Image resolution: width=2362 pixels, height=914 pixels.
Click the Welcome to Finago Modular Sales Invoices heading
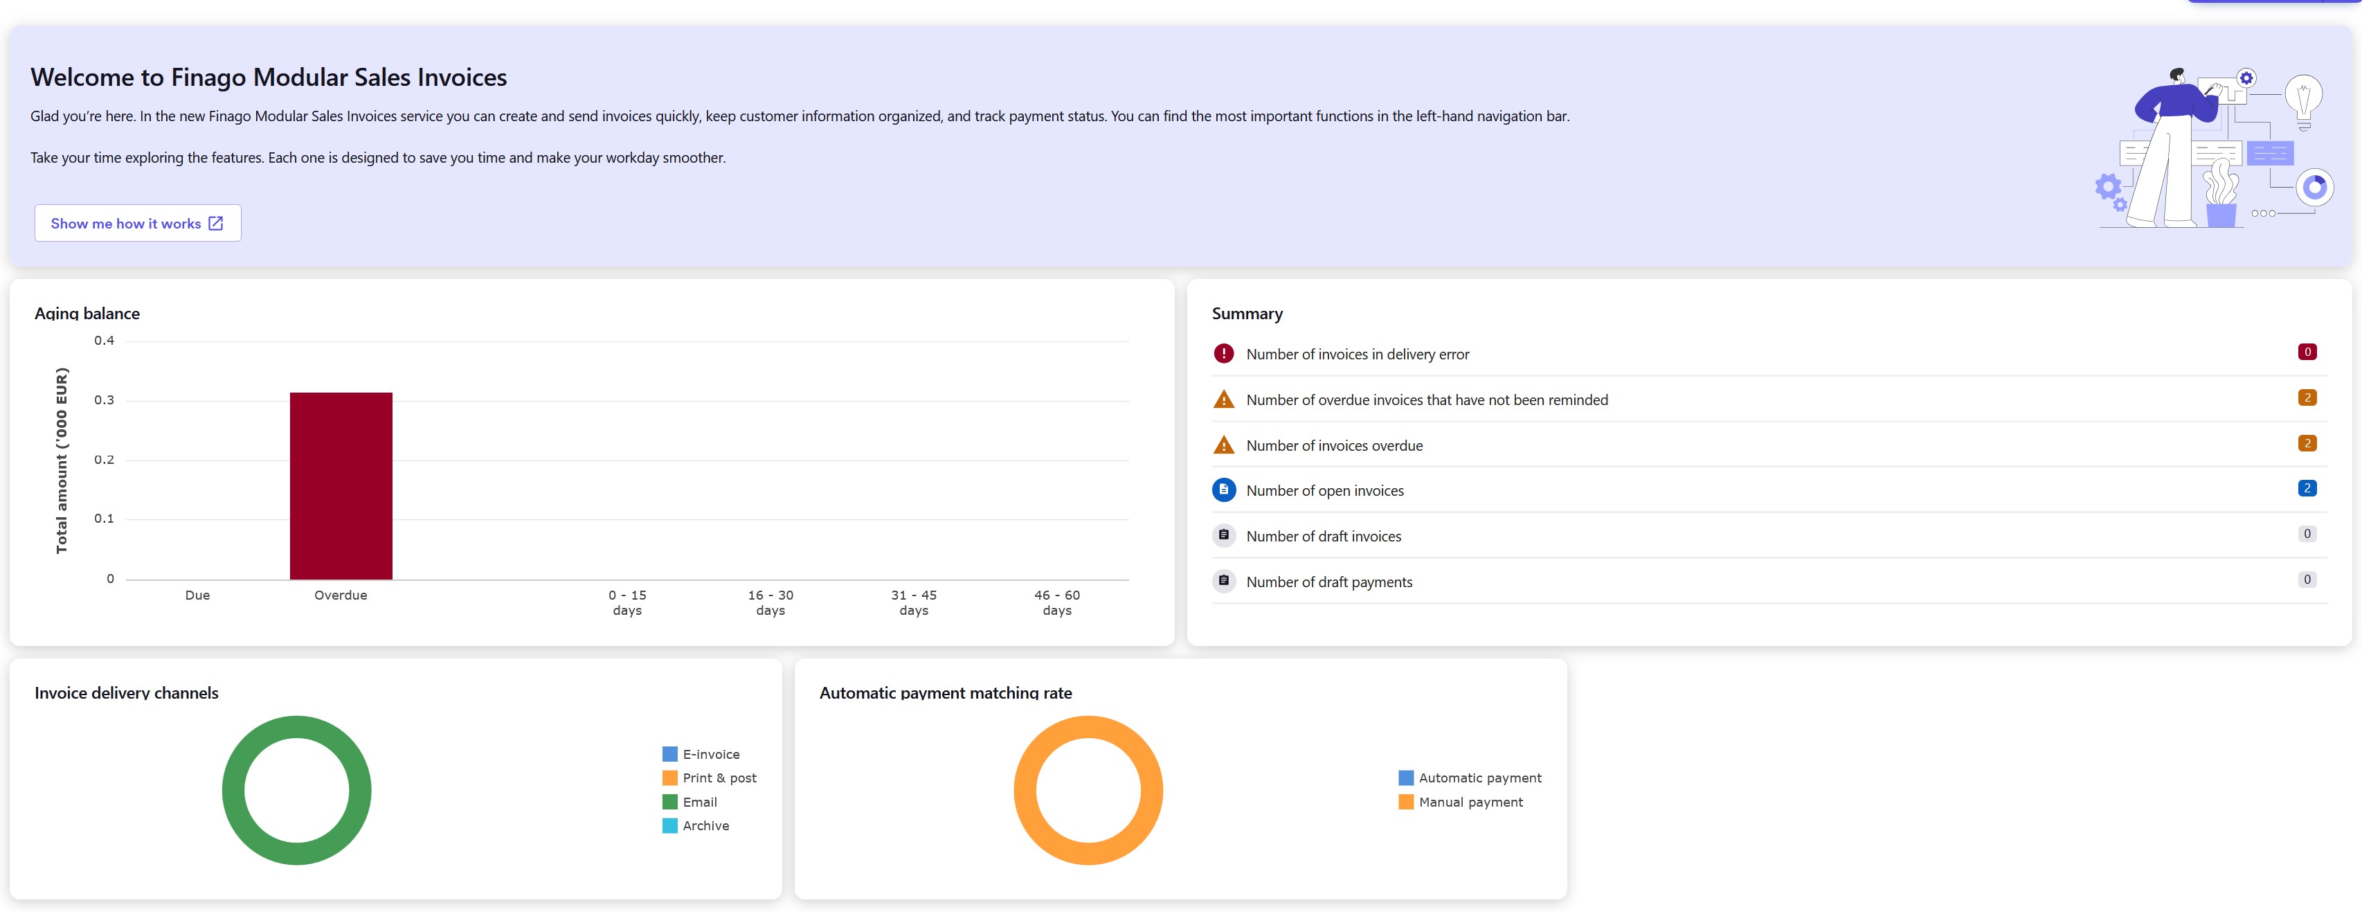tap(269, 77)
